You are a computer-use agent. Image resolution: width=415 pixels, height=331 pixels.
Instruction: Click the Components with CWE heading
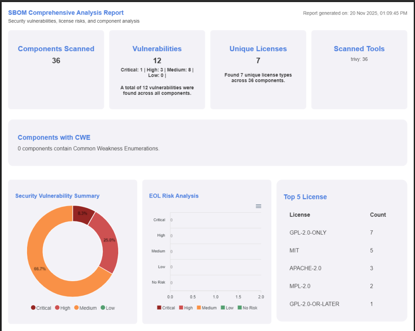(x=54, y=137)
